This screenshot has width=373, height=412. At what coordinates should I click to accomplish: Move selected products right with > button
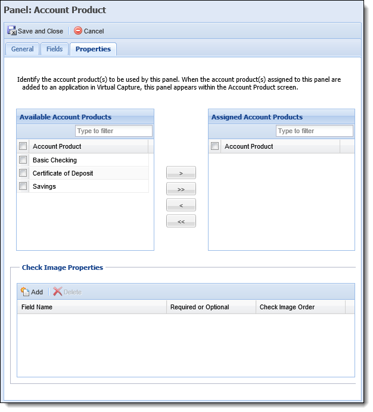(x=181, y=173)
